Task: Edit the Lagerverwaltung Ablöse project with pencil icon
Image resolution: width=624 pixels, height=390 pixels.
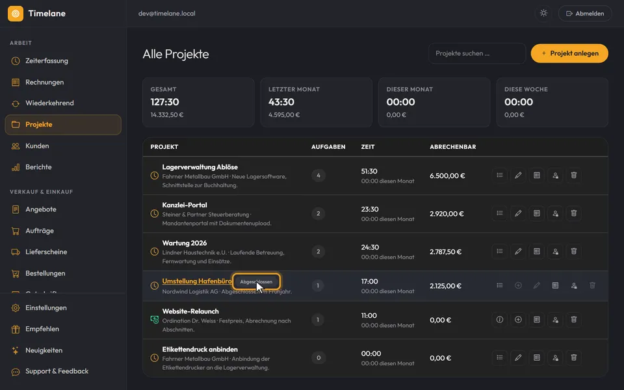Action: tap(518, 175)
